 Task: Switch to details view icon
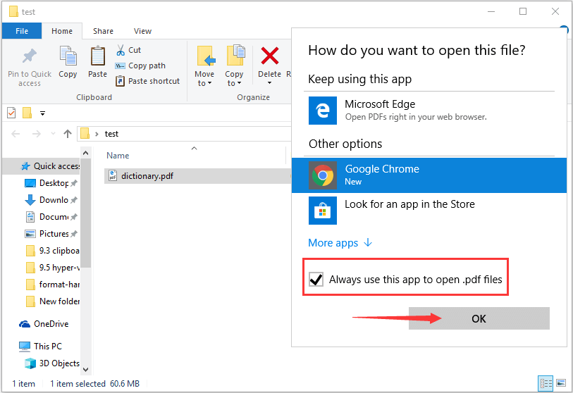coord(546,384)
